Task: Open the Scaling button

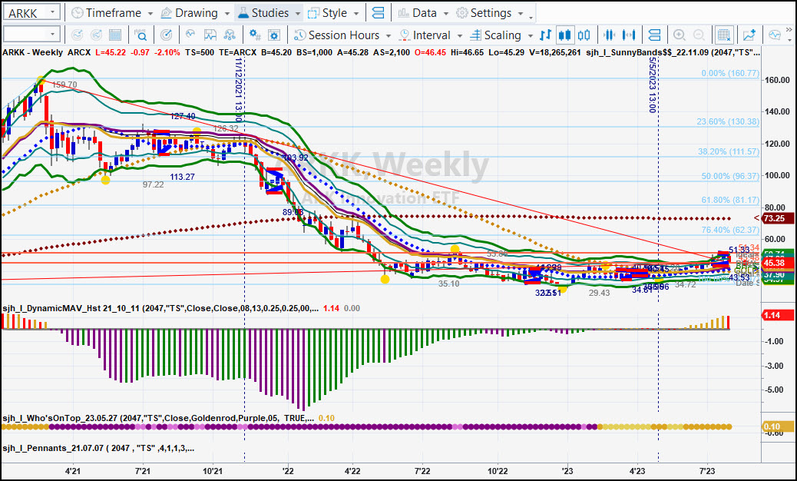Action: [x=495, y=35]
